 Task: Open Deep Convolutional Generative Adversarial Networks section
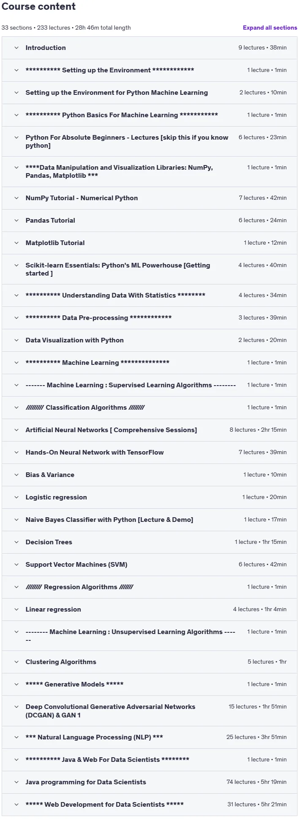[x=150, y=711]
